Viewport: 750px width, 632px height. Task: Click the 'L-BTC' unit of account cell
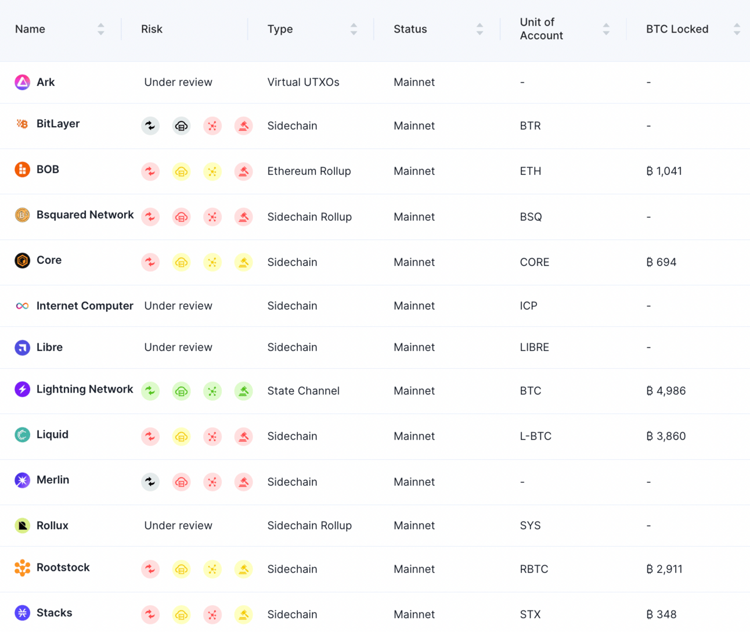pyautogui.click(x=535, y=436)
